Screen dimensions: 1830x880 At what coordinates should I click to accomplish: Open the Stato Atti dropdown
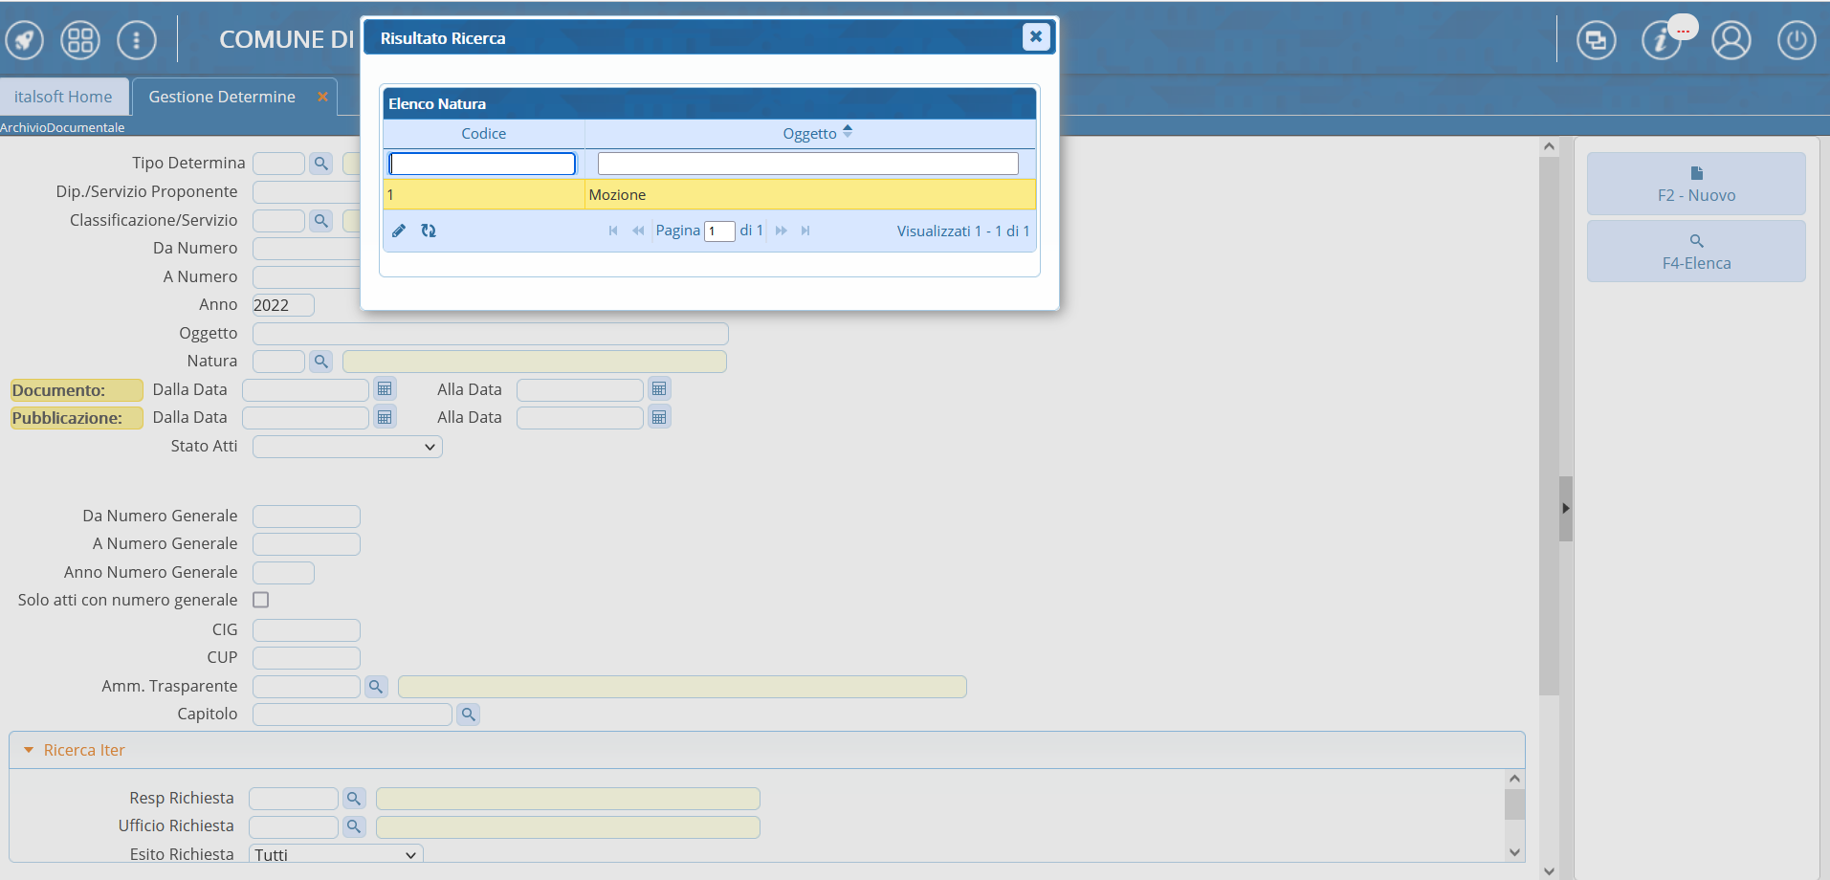[x=347, y=447]
